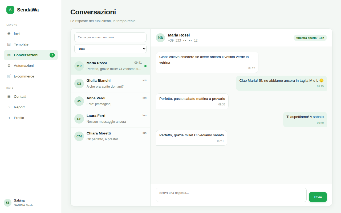Click the Report sidebar icon
341x213 pixels.
[x=9, y=107]
